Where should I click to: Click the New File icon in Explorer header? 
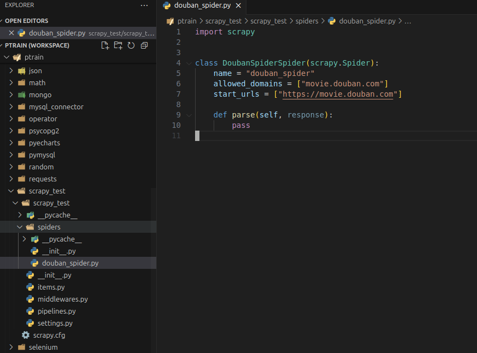pyautogui.click(x=105, y=45)
